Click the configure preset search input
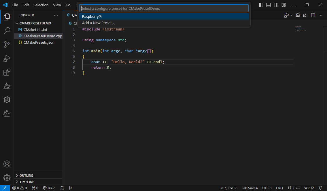Screen dimensions: 327x191 coord(164,8)
